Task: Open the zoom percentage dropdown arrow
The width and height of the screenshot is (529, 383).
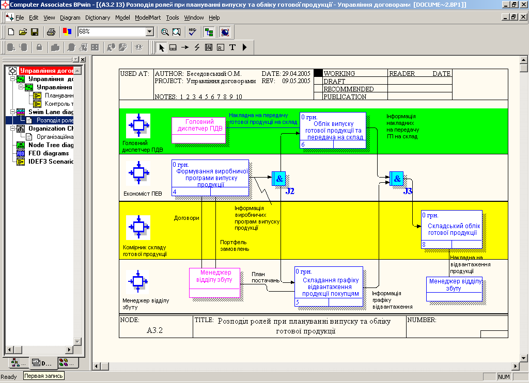Action: point(150,31)
